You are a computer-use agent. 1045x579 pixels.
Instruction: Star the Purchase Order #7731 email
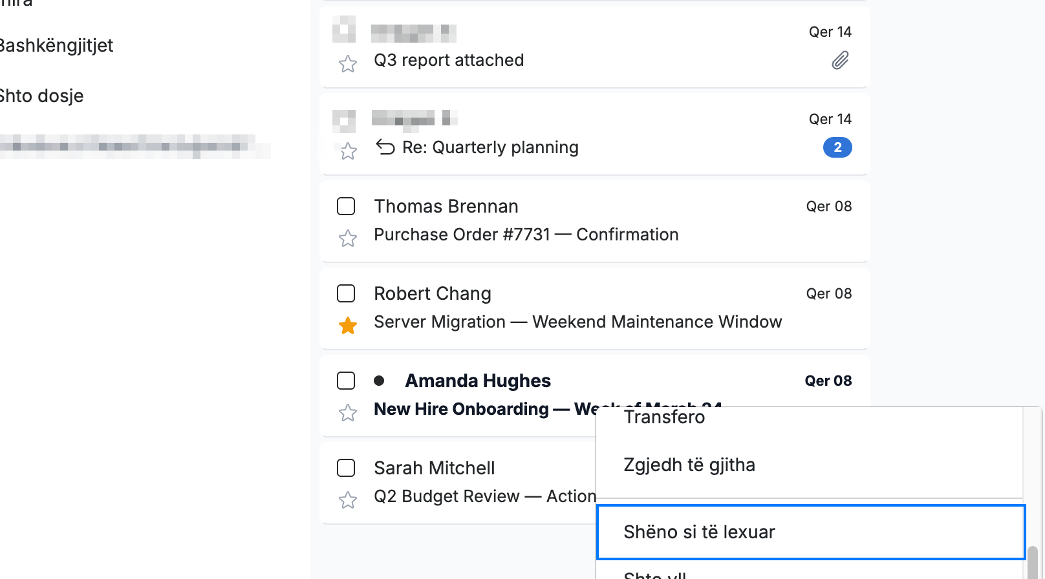348,238
